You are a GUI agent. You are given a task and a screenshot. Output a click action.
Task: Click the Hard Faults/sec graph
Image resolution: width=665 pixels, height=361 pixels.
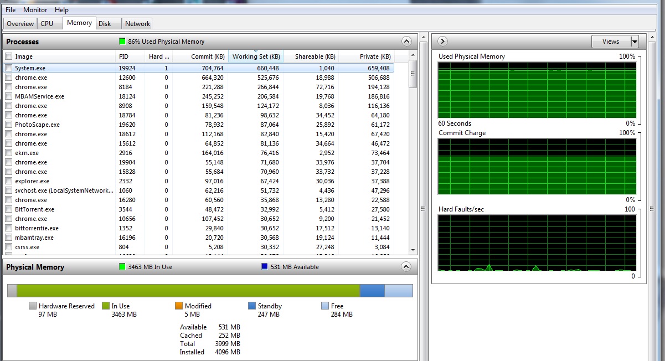(537, 243)
